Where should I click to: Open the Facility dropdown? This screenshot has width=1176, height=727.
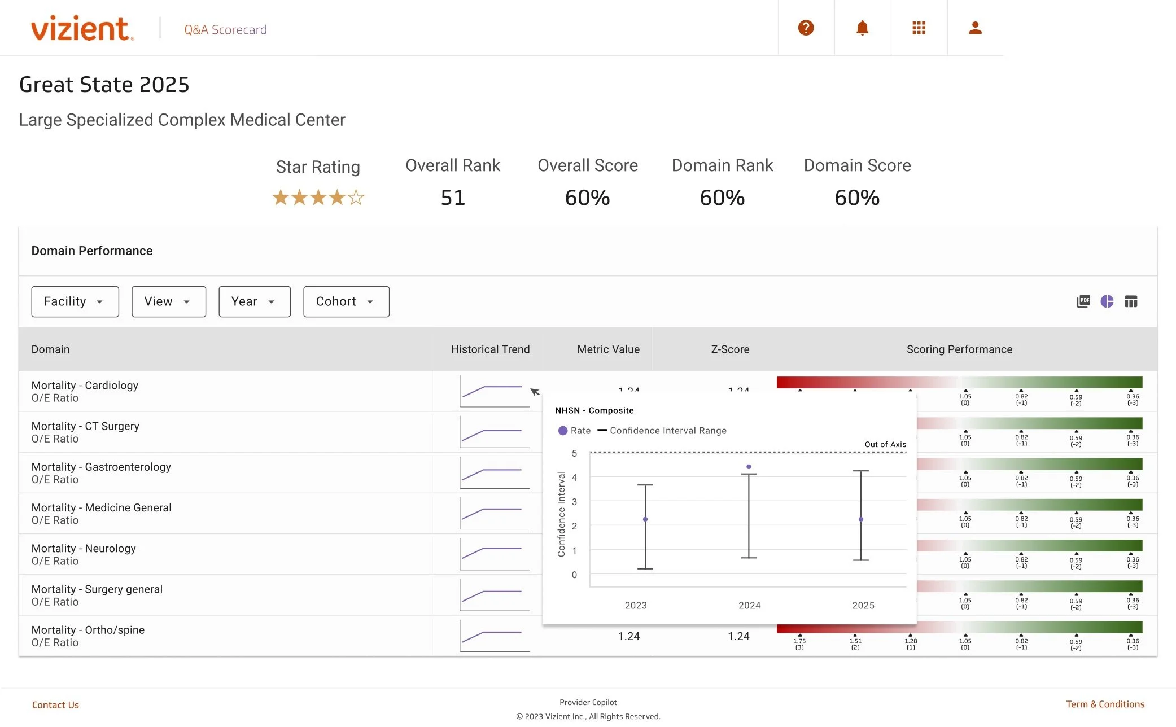click(x=75, y=301)
